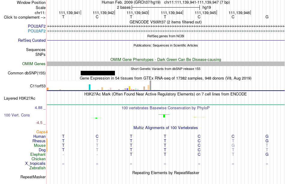Click the 100 Vert. Cons track label
The height and width of the screenshot is (184, 285).
click(x=17, y=115)
